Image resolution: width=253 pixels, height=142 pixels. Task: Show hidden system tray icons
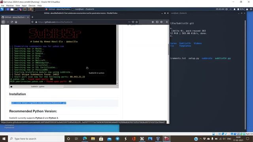200,138
